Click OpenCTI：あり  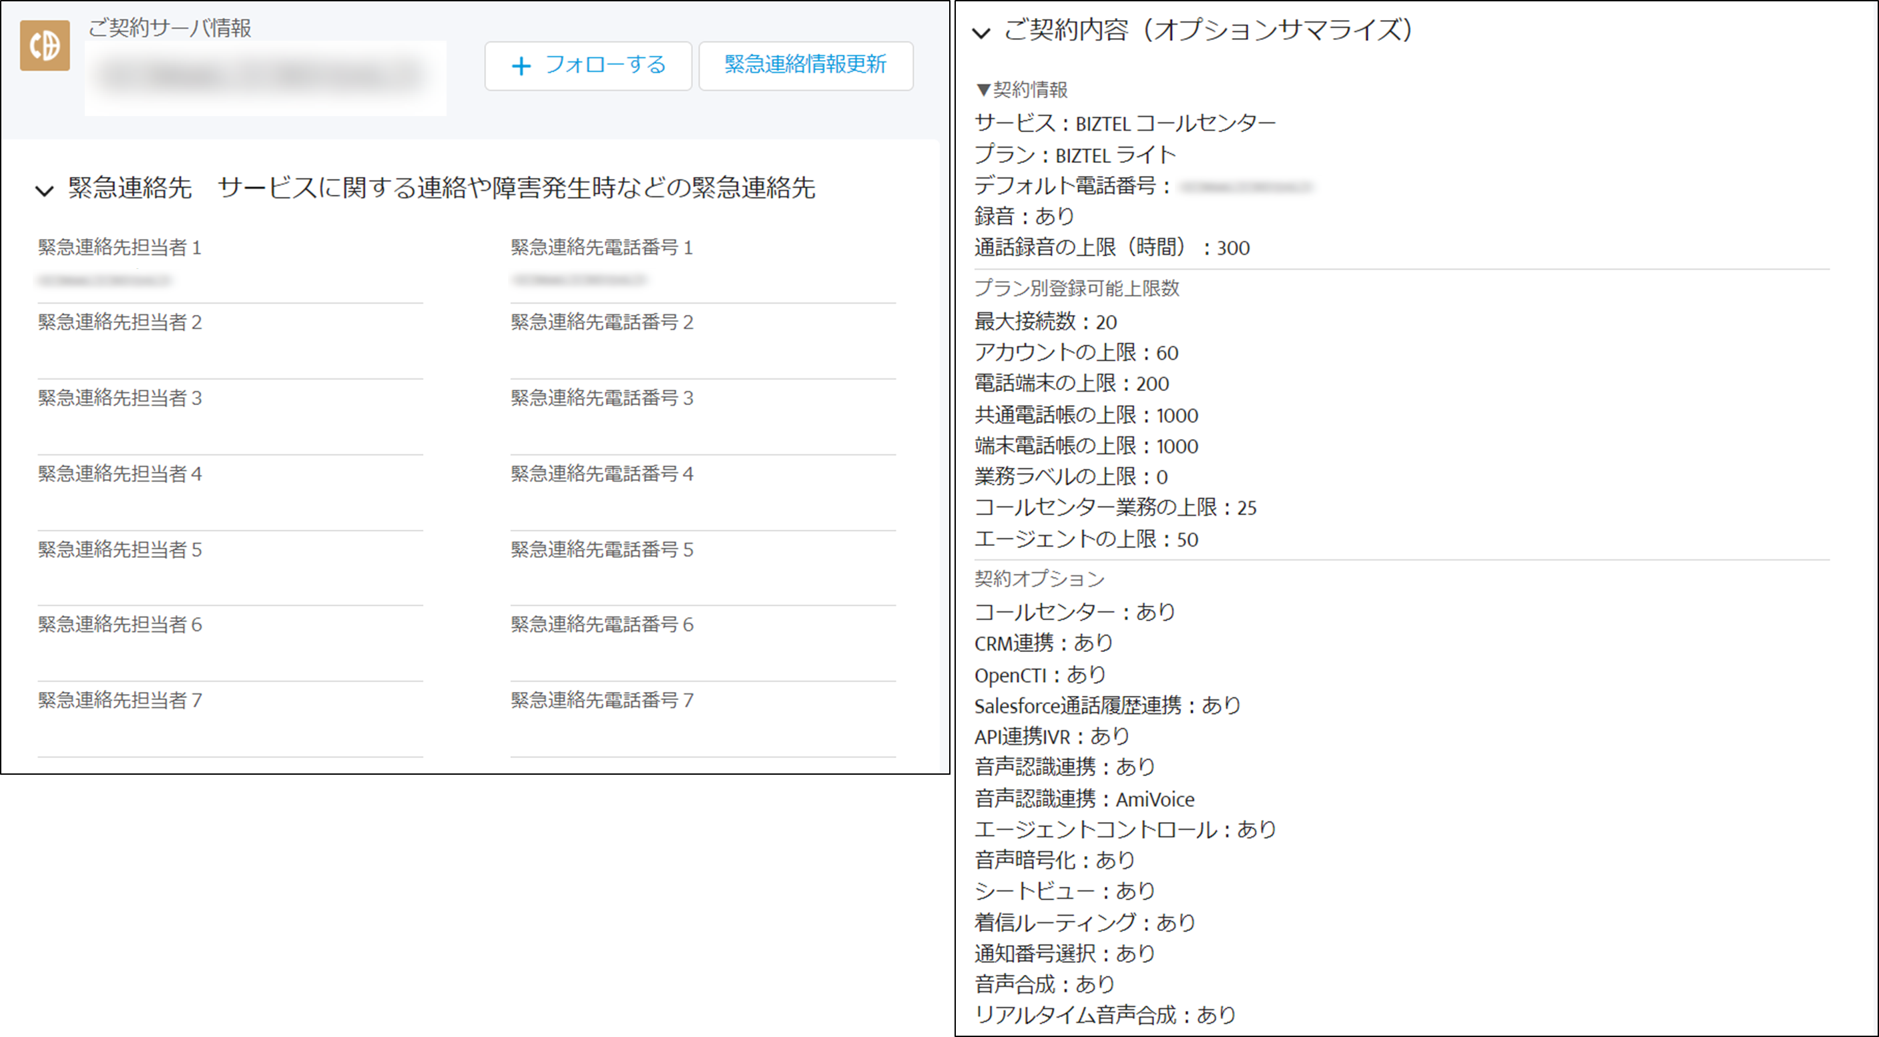[1040, 675]
